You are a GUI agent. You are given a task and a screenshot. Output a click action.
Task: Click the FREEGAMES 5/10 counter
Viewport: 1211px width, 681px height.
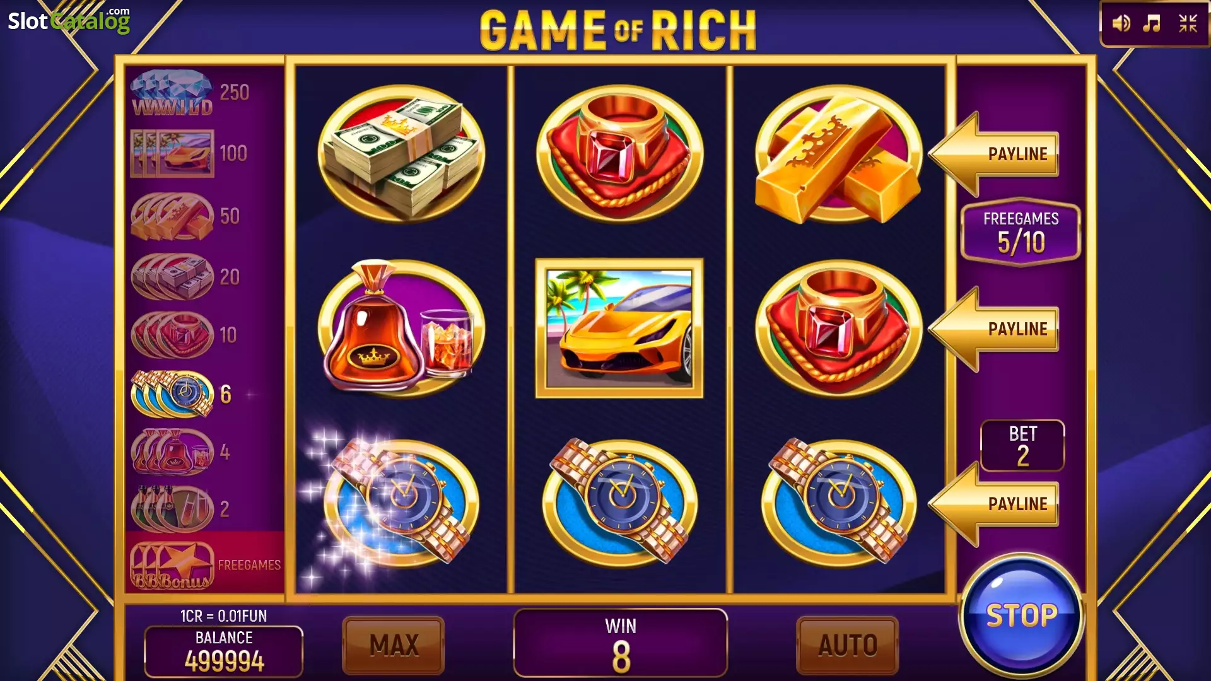click(1021, 232)
